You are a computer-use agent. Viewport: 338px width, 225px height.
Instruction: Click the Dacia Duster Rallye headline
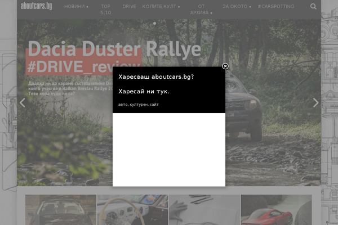(114, 49)
